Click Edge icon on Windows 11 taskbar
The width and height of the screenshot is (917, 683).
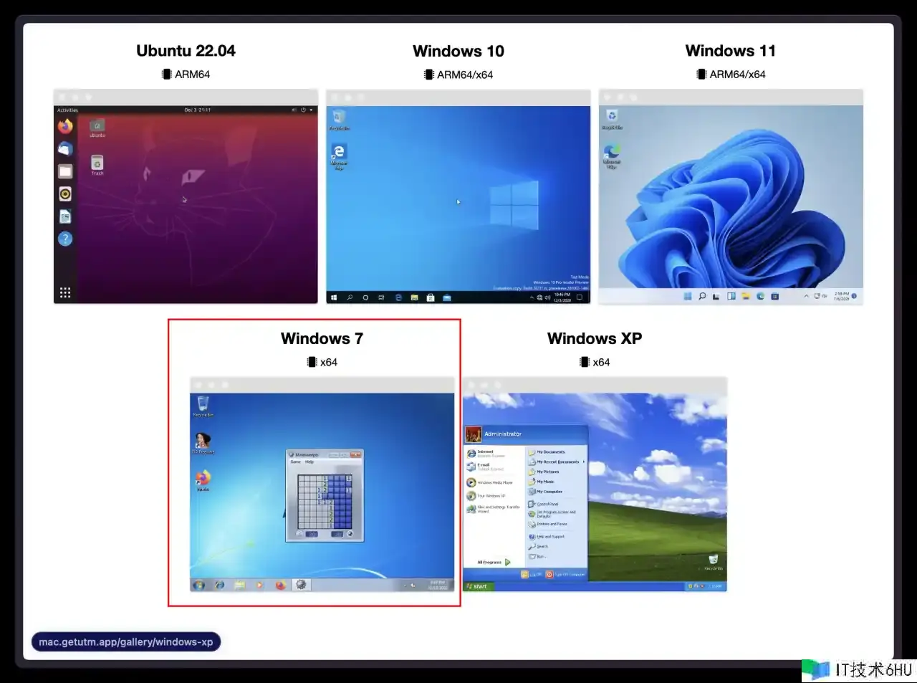[760, 296]
